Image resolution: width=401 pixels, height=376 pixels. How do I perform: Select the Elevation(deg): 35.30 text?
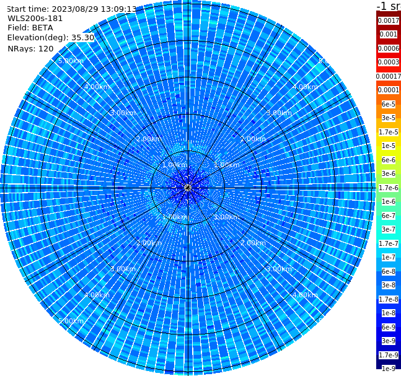[51, 38]
